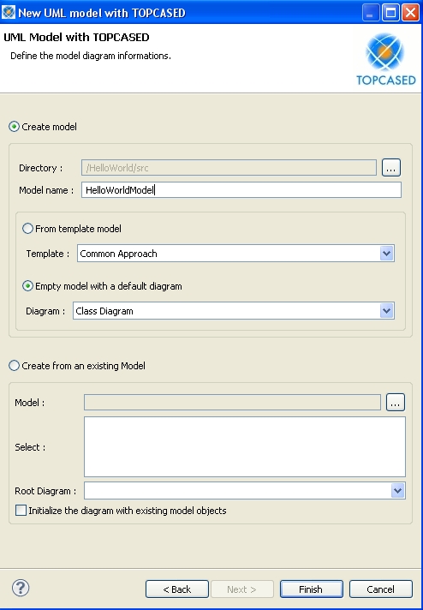The image size is (423, 610).
Task: Select Empty model with a default diagram
Action: click(27, 286)
